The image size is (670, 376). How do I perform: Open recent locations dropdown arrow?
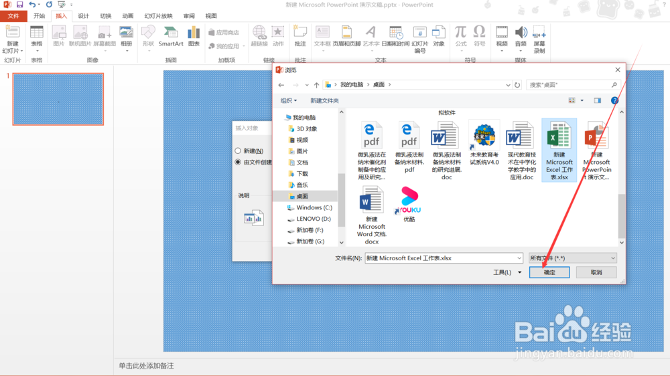coord(307,85)
